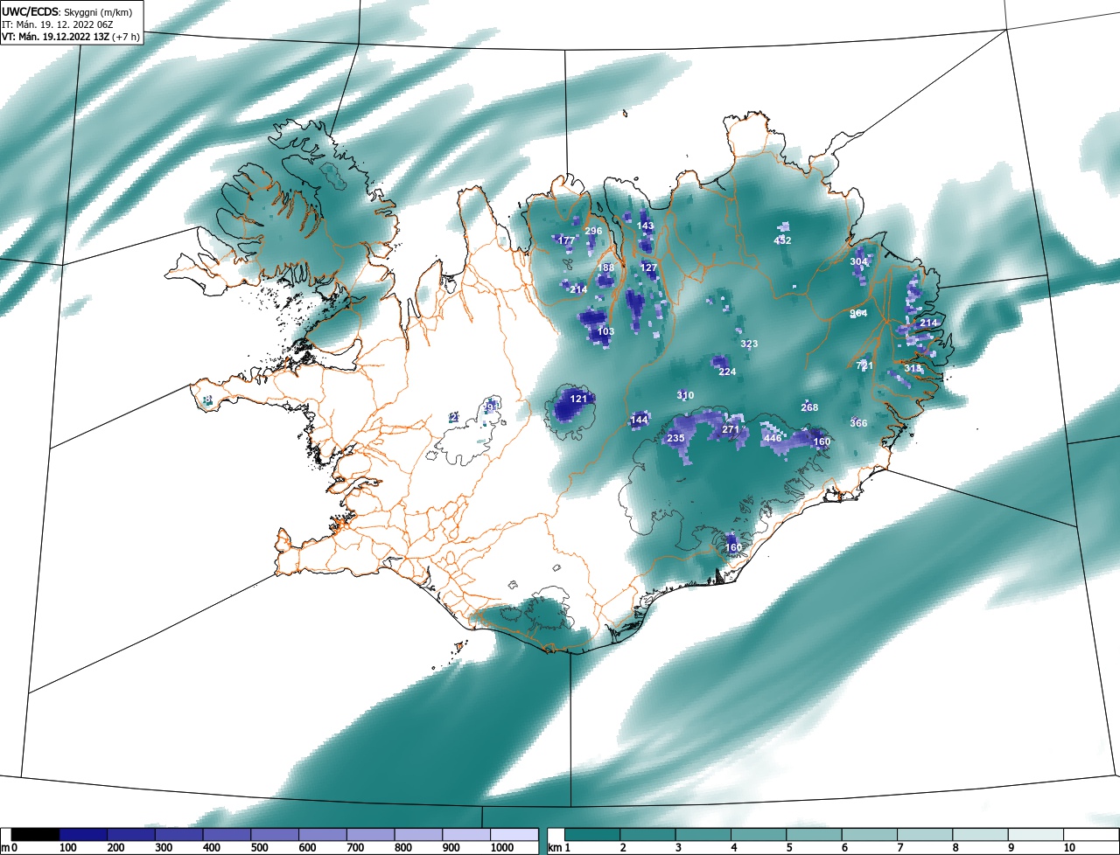The height and width of the screenshot is (855, 1120).
Task: Click the visibility value 271
Action: (731, 429)
